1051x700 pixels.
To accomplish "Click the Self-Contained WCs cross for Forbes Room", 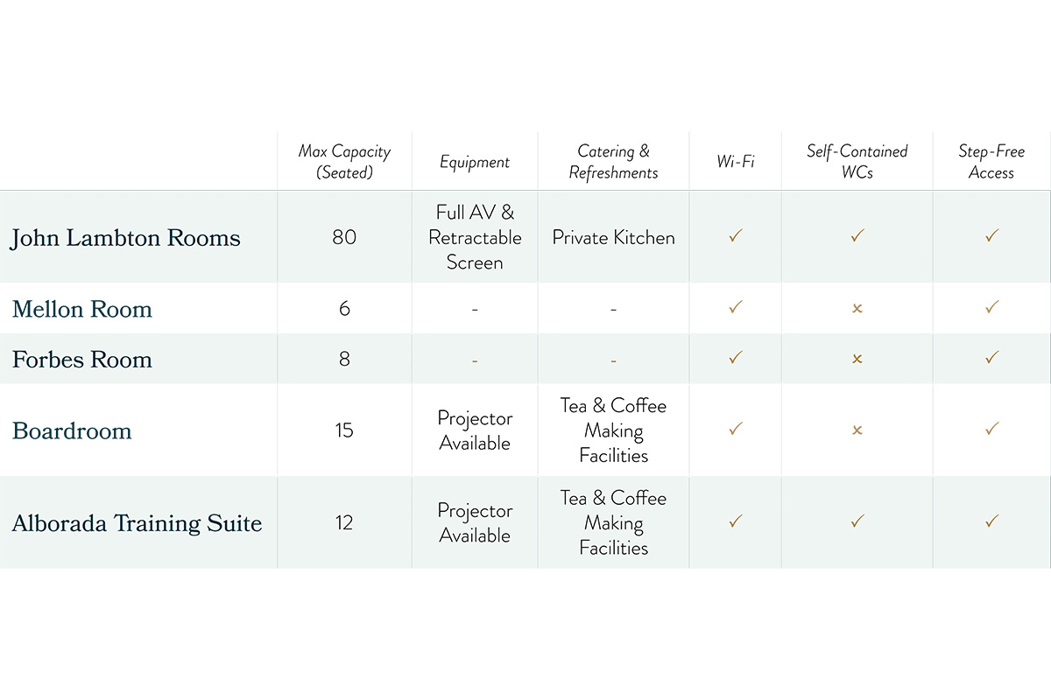I will click(857, 359).
